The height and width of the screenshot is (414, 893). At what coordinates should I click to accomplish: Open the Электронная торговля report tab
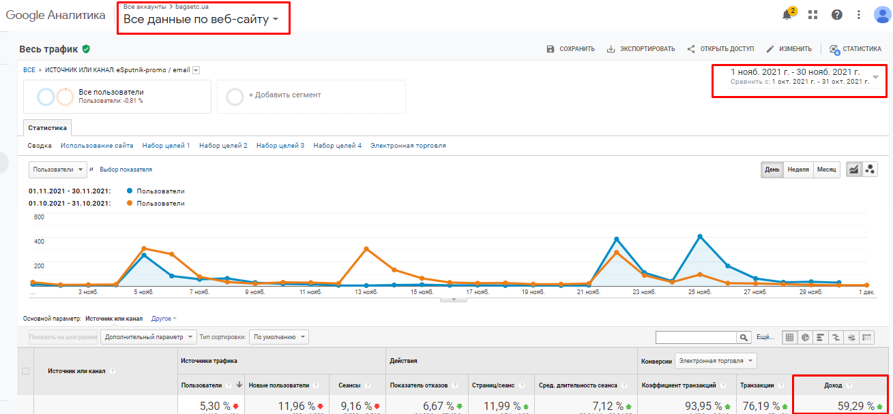[408, 146]
